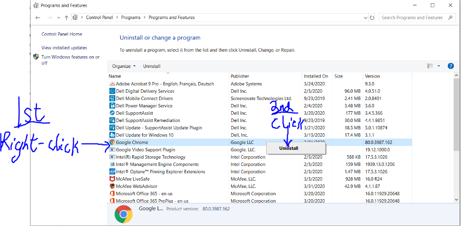Image resolution: width=461 pixels, height=226 pixels.
Task: Click the large Chrome logo in details pane
Action: [124, 214]
